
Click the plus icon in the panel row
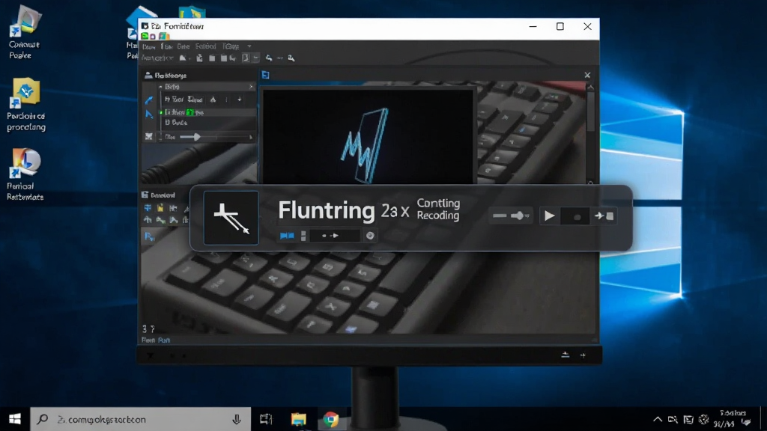click(240, 100)
